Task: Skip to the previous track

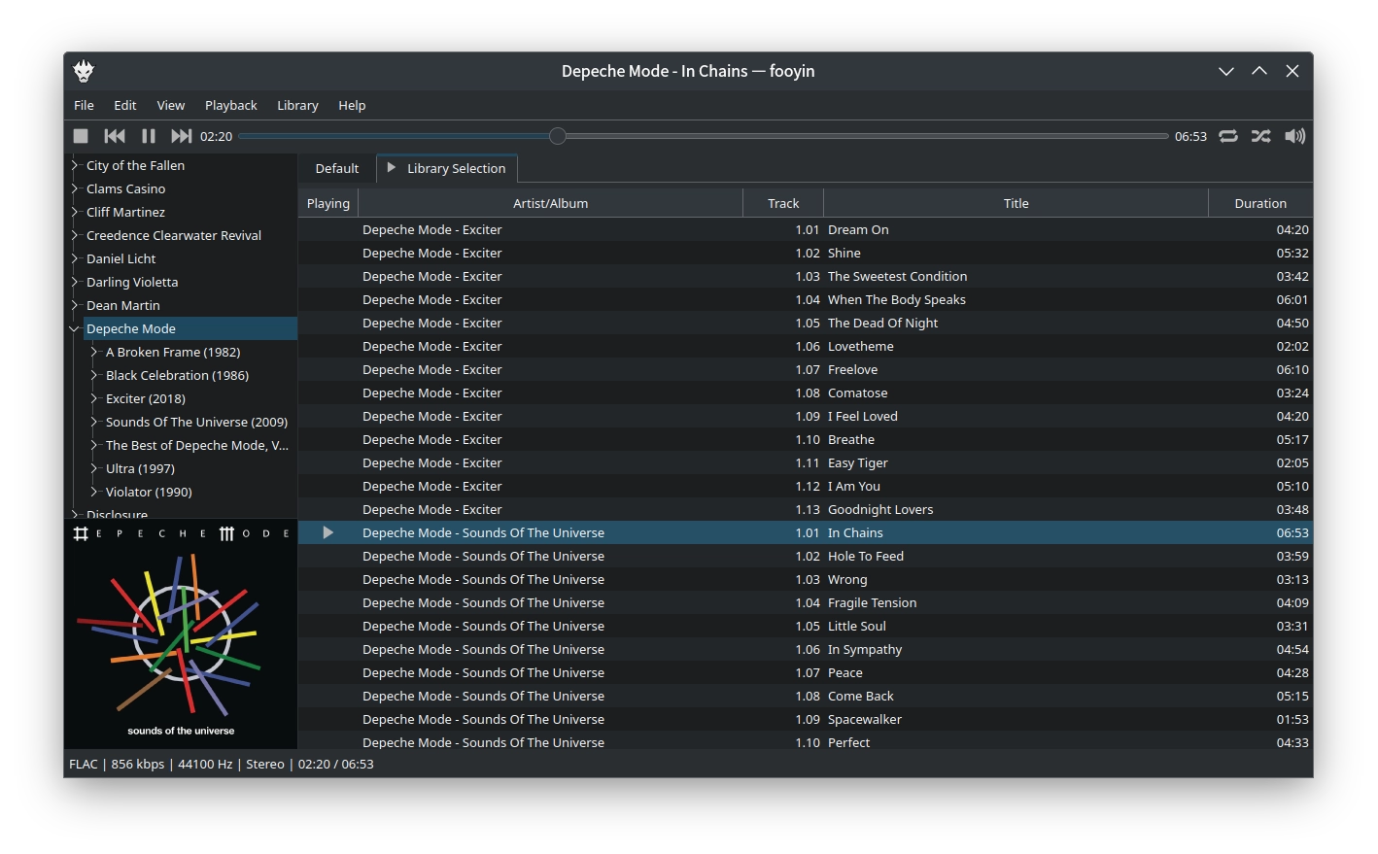Action: 115,136
